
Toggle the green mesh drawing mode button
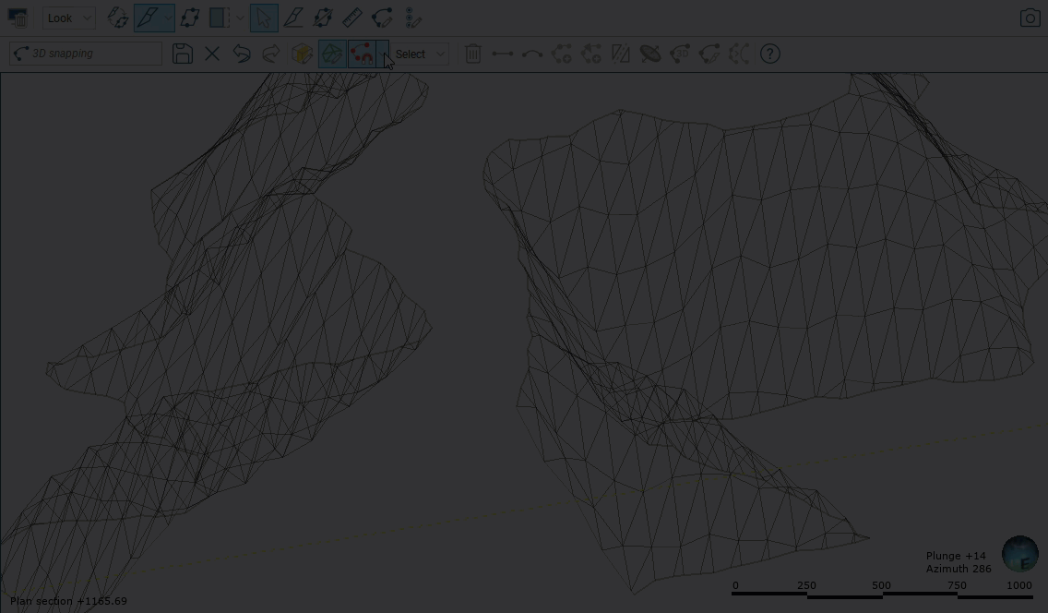coord(332,54)
